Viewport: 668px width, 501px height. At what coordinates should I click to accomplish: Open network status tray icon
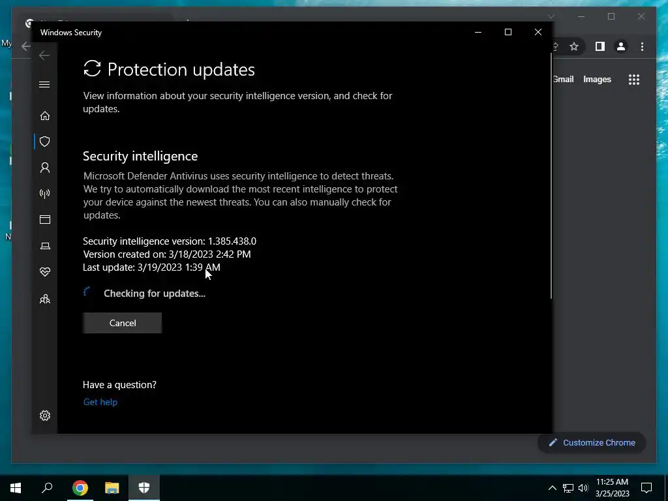[568, 488]
